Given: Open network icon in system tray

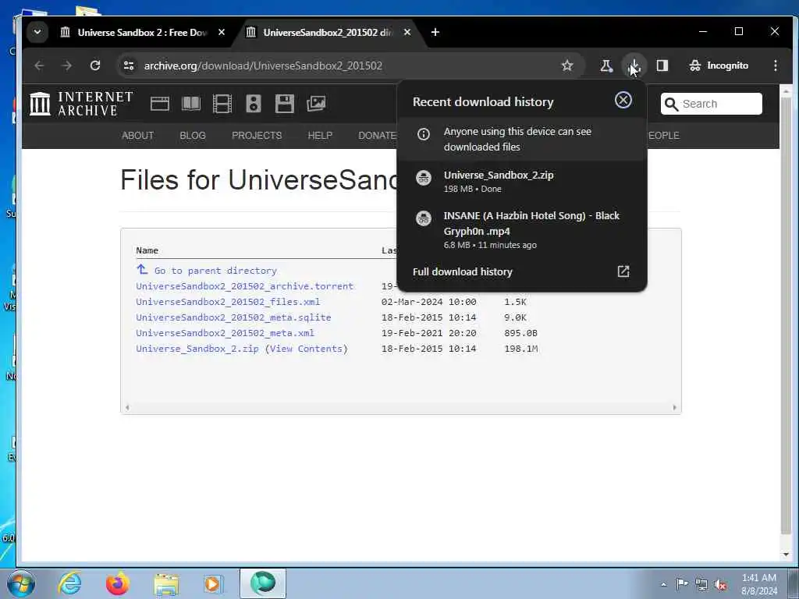Looking at the screenshot, I should tap(701, 584).
